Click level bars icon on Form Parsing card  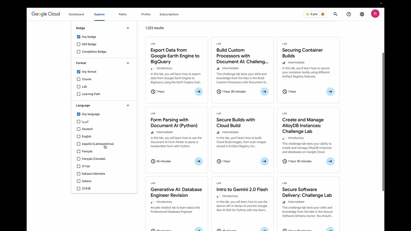click(x=153, y=132)
